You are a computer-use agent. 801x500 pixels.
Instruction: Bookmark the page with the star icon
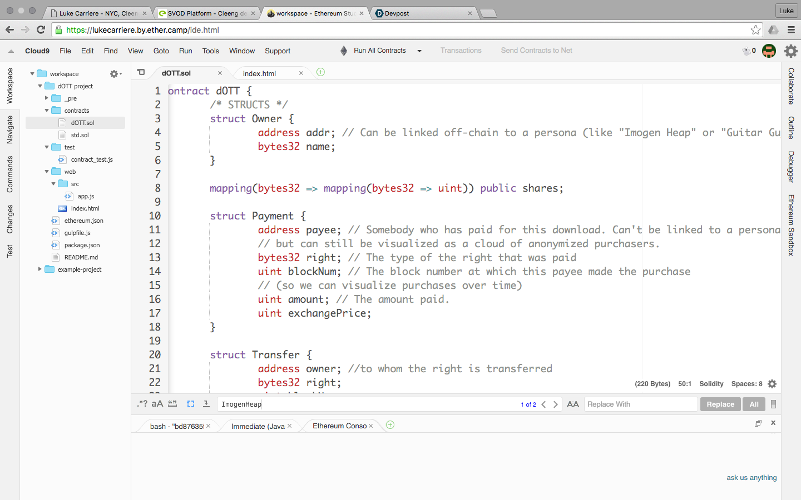[755, 30]
